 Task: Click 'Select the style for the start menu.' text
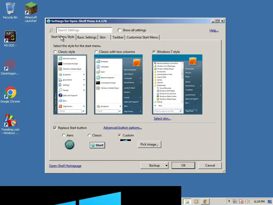(77, 46)
